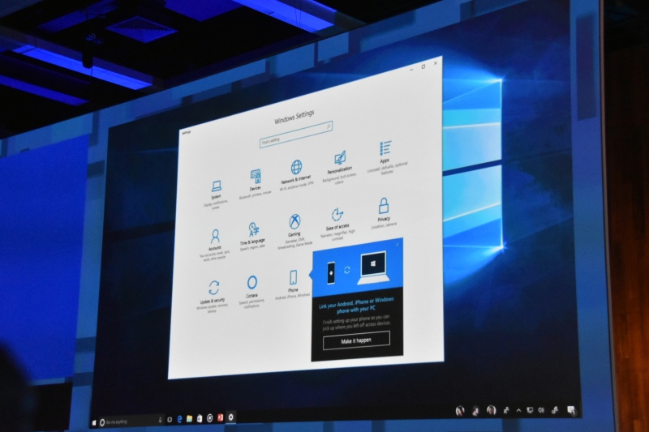Open the Personalization settings category
Viewport: 649px width, 432px height.
pos(339,168)
